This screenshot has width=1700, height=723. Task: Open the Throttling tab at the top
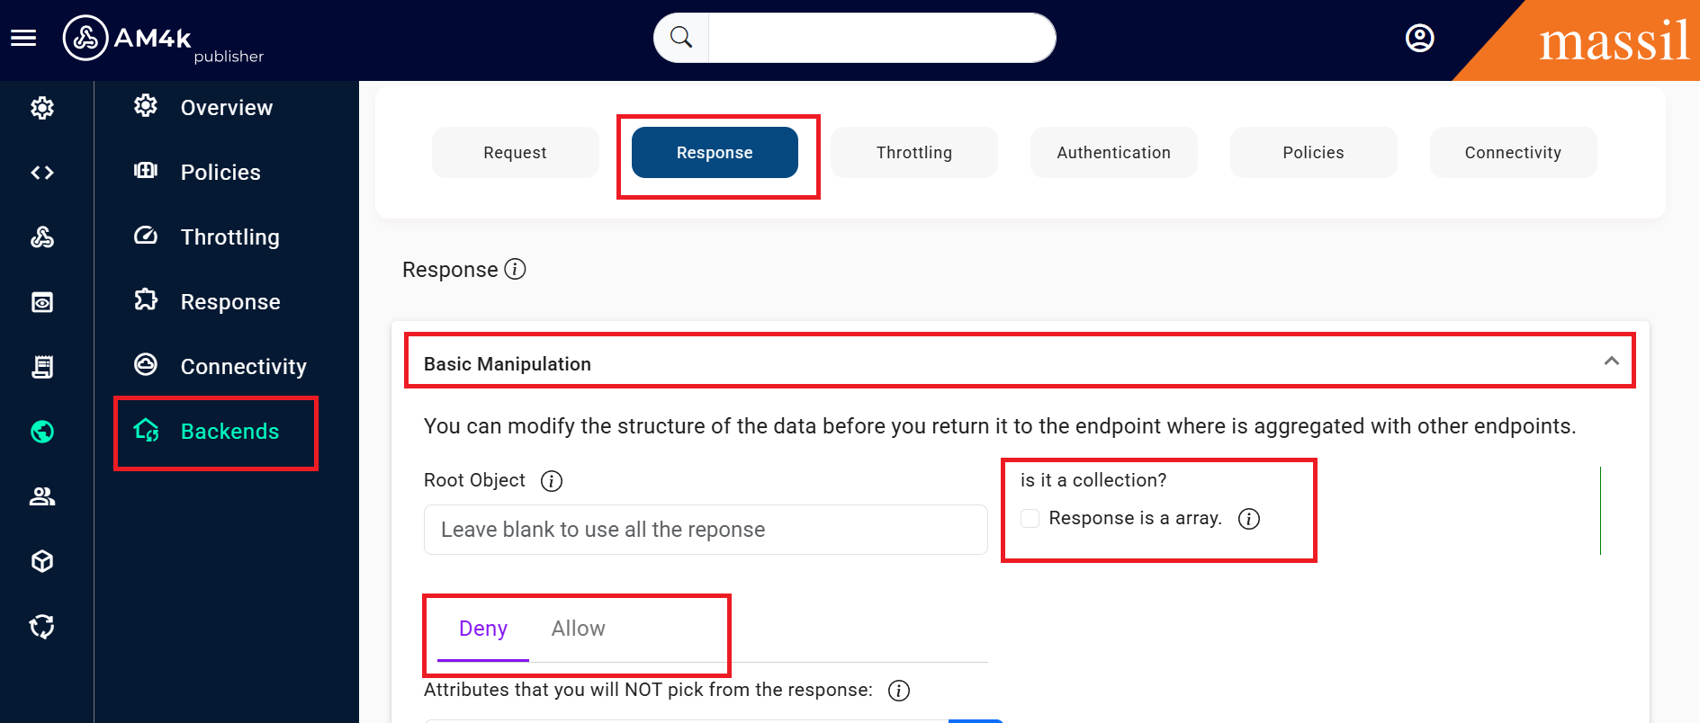pos(913,152)
